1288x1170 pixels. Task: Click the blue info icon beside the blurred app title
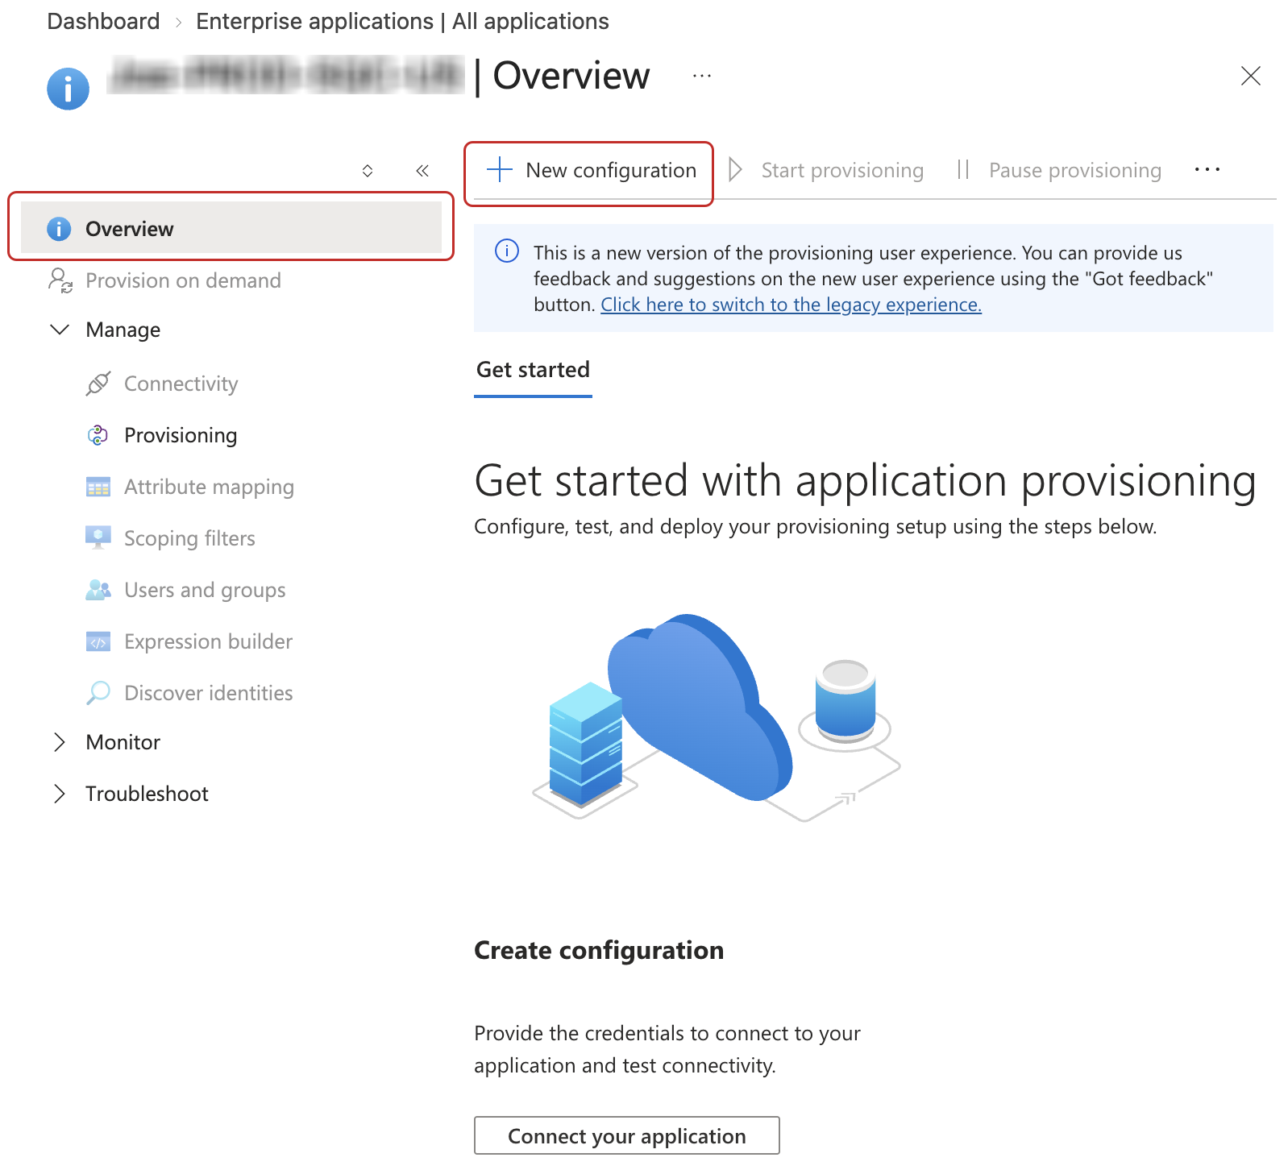coord(68,88)
